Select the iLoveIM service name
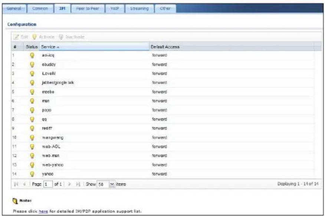The width and height of the screenshot is (325, 216). pos(49,73)
